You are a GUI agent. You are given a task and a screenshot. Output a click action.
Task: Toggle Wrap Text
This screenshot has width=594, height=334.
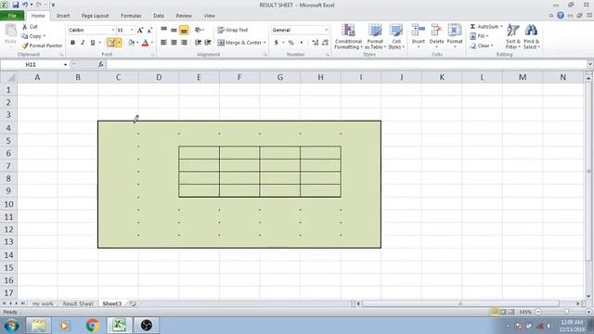point(233,30)
